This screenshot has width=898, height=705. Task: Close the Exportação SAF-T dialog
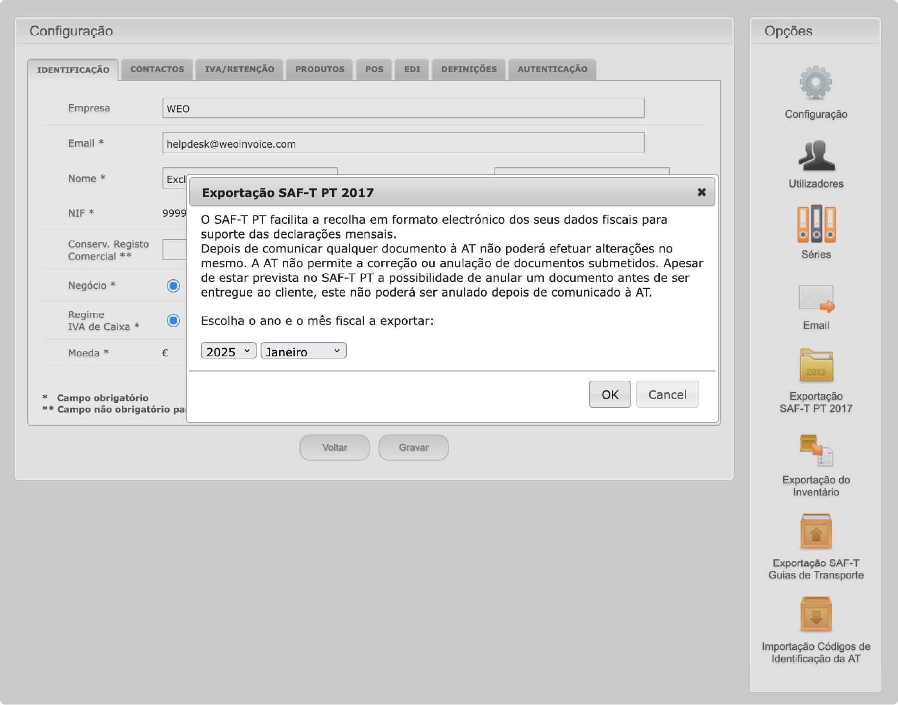[x=701, y=192]
